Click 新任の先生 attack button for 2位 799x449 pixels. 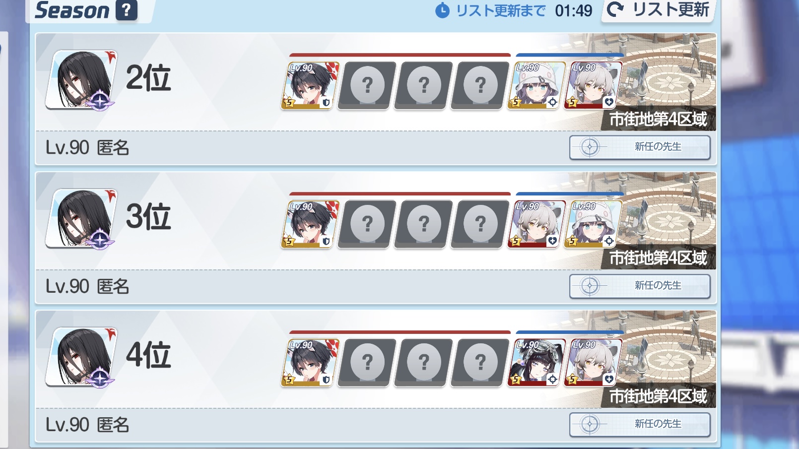(x=640, y=147)
